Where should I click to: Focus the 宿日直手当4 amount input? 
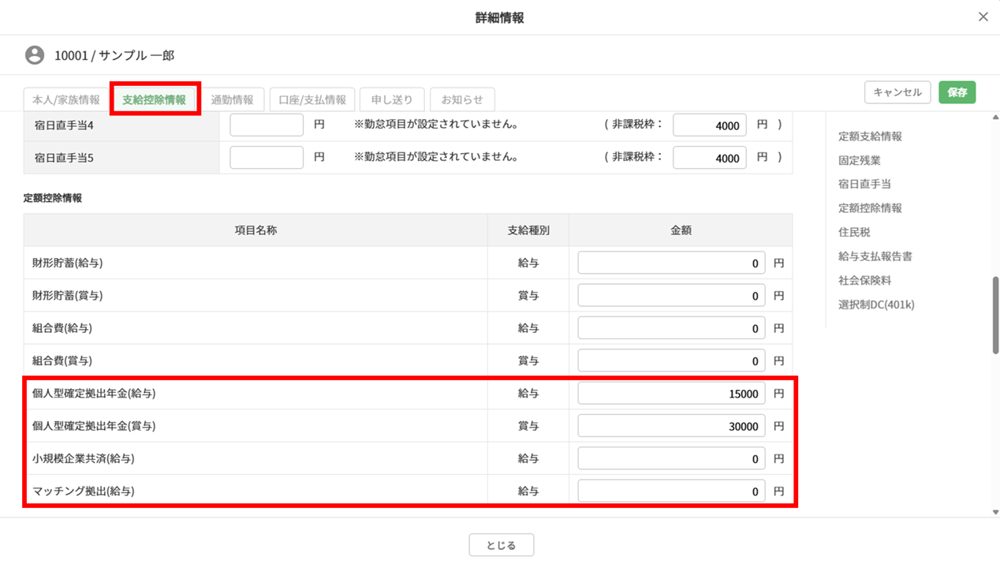(267, 125)
